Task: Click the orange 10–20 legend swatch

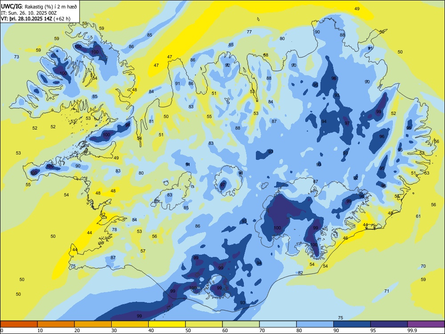Action: (56, 324)
